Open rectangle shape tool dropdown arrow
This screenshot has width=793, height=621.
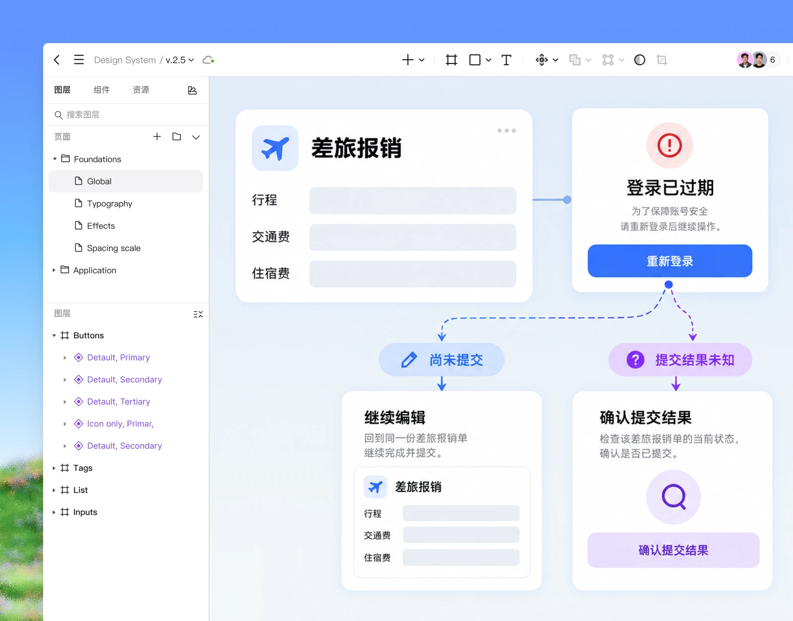488,60
